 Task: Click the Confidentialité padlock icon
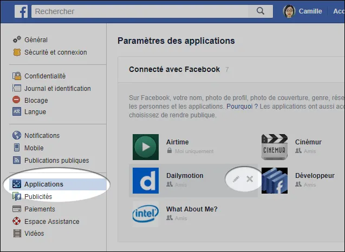(x=17, y=76)
